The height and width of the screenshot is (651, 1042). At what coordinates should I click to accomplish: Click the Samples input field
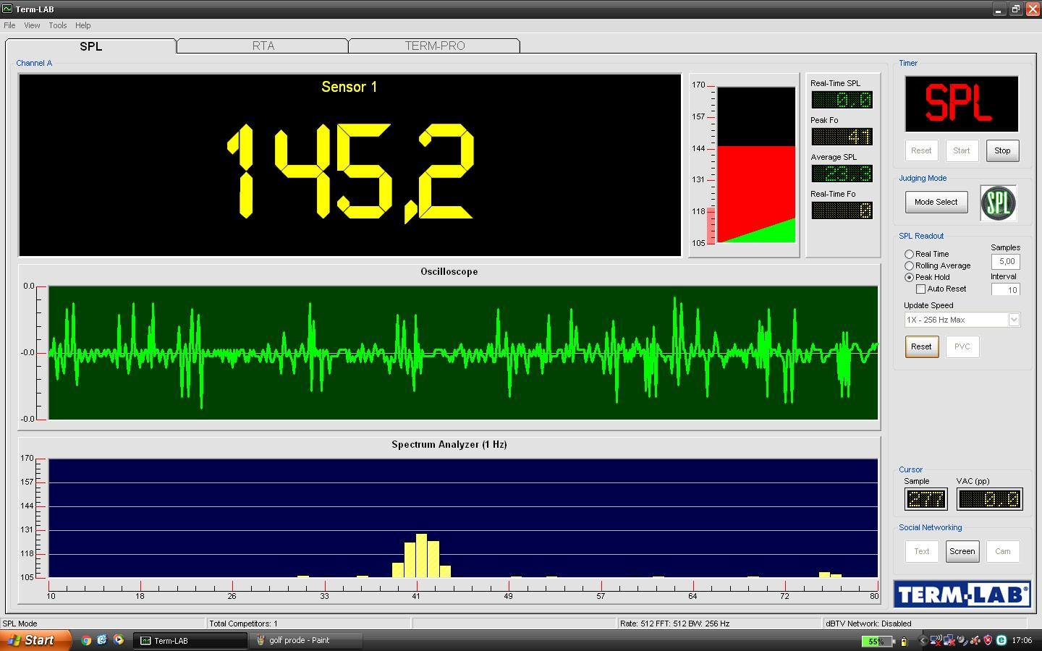click(x=1006, y=262)
